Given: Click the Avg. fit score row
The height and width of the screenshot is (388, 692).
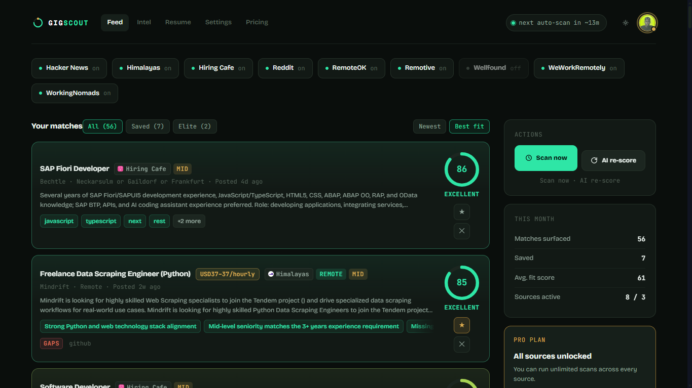Looking at the screenshot, I should tap(580, 278).
